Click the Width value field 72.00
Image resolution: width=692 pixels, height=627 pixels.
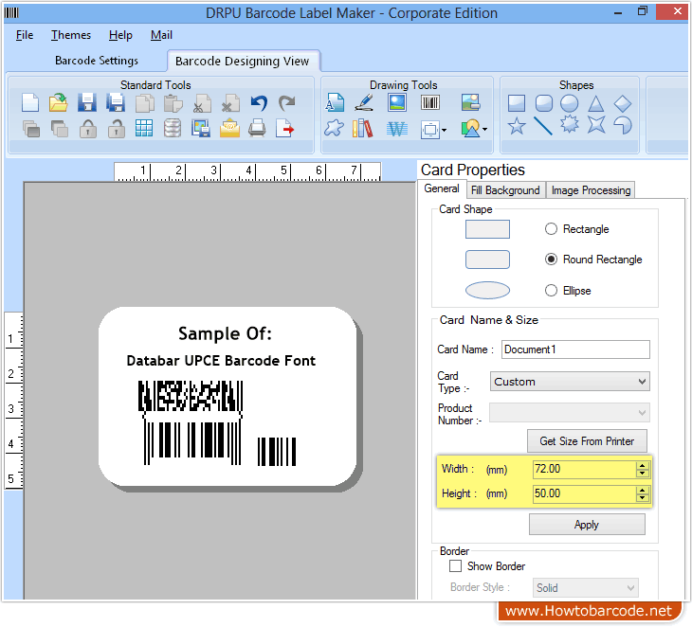coord(585,469)
